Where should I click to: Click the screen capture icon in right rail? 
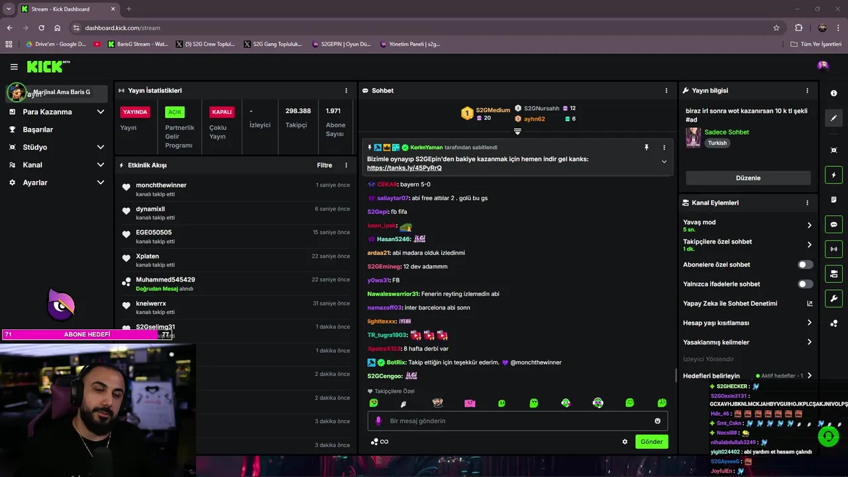click(833, 150)
